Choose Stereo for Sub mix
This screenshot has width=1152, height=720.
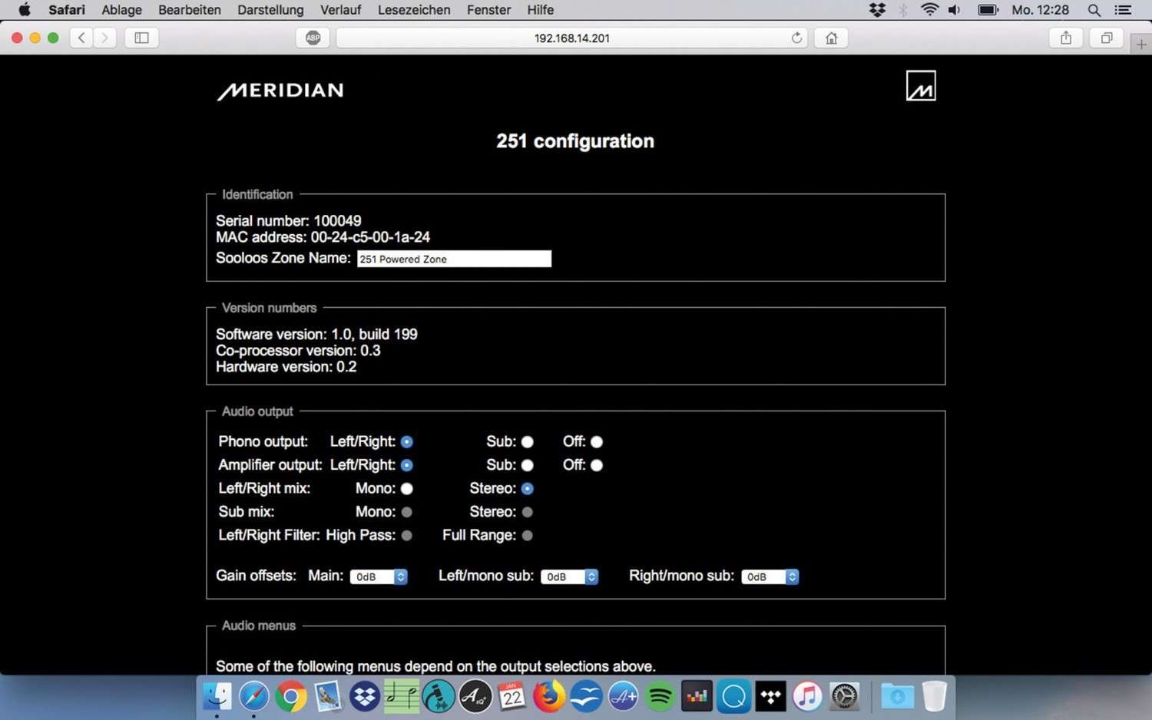[528, 512]
